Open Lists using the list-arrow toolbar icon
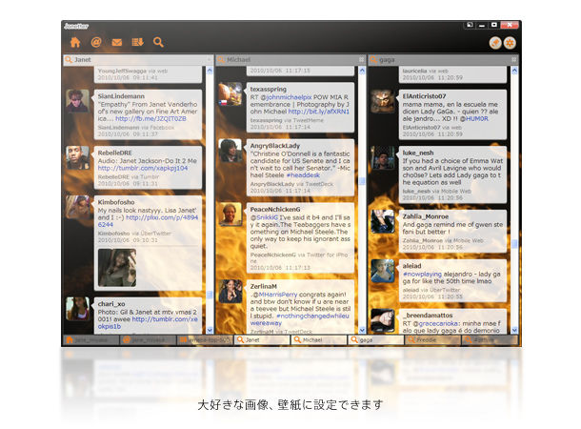 (x=137, y=42)
